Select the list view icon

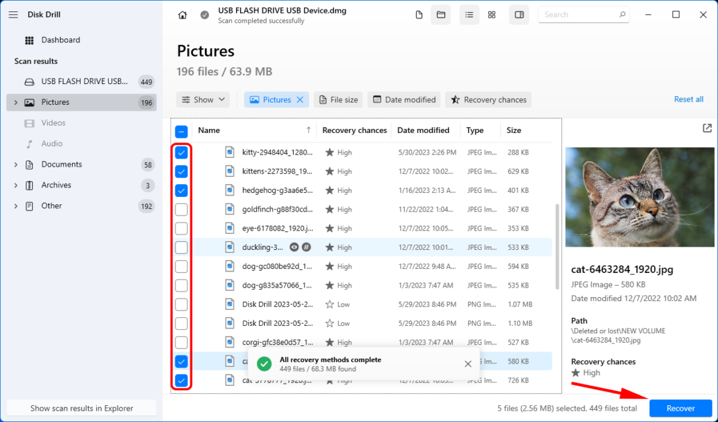click(x=469, y=15)
